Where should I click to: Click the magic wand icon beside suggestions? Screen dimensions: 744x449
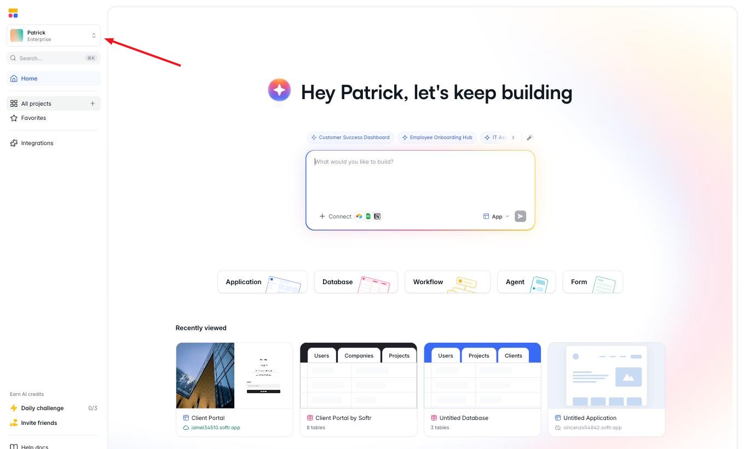[x=530, y=137]
